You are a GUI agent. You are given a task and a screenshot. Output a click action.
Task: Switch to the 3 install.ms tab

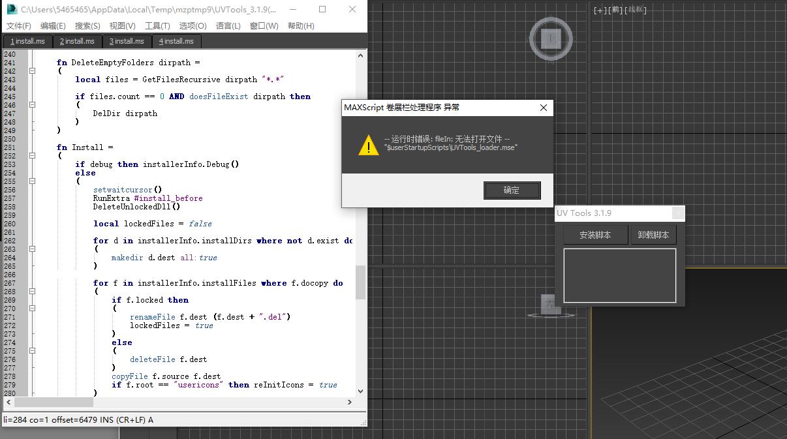tap(127, 41)
